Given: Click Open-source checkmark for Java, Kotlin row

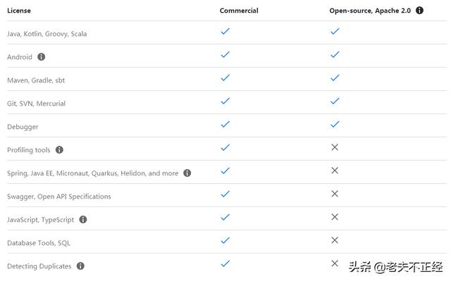Looking at the screenshot, I should [x=335, y=31].
